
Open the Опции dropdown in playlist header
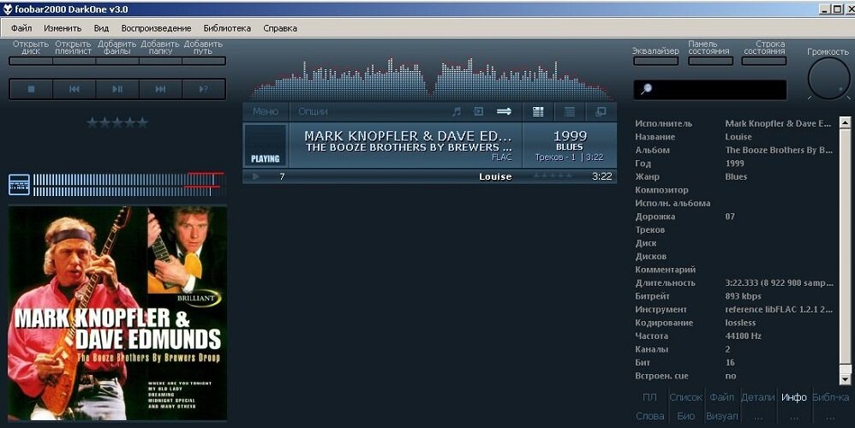coord(313,111)
